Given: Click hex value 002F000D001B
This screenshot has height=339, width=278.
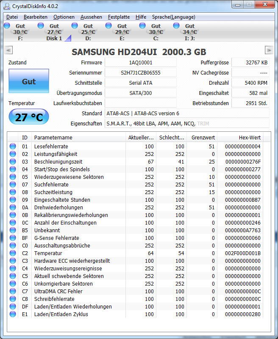Looking at the screenshot, I should (242, 253).
